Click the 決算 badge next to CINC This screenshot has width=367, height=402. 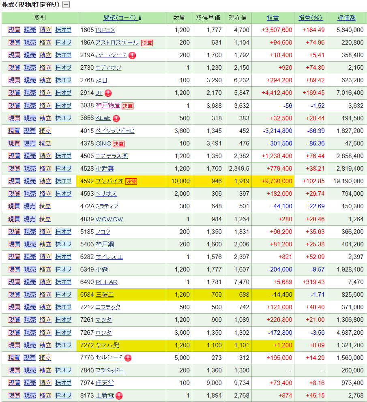pos(118,143)
